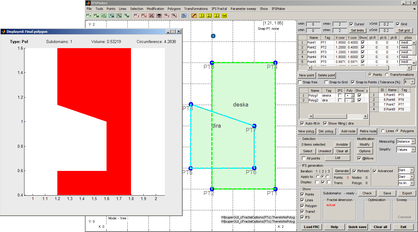Click the Del. polyg. button
This screenshot has width=418, height=232.
(326, 131)
